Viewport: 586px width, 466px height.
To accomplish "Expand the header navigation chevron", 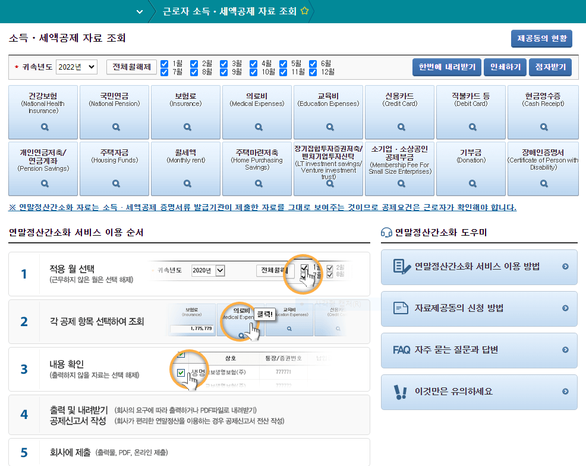I will pyautogui.click(x=140, y=10).
